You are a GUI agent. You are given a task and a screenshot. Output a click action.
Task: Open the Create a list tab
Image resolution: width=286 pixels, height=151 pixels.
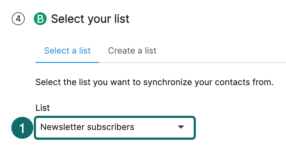click(132, 51)
